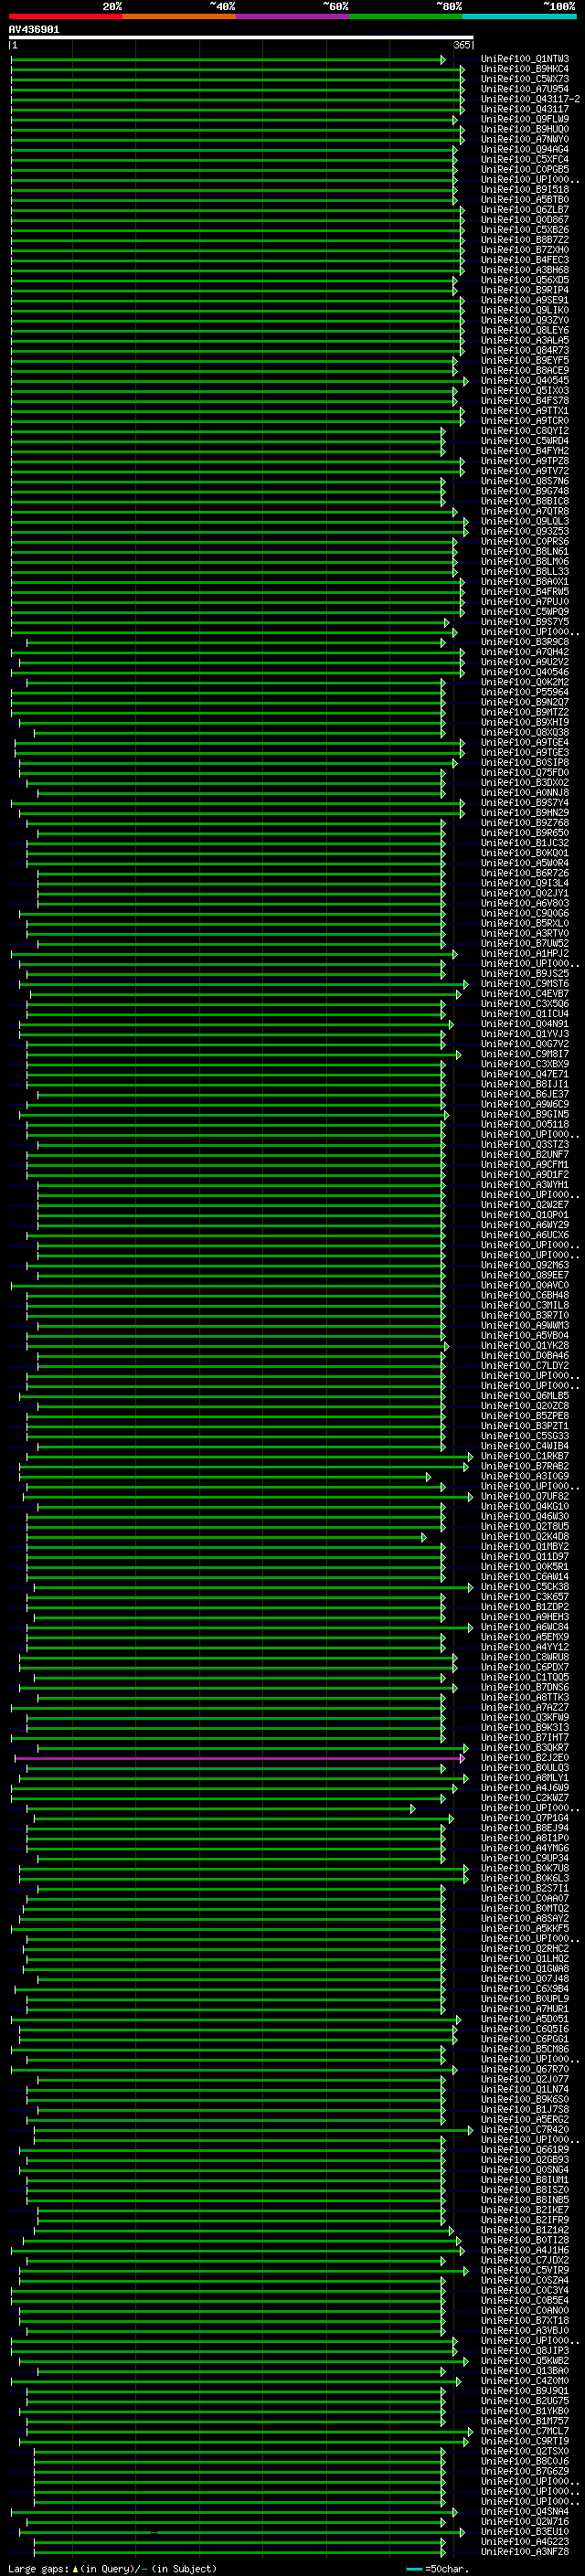The width and height of the screenshot is (585, 2576).
Task: Select the AV436901 query sequence label
Action: pyautogui.click(x=34, y=29)
